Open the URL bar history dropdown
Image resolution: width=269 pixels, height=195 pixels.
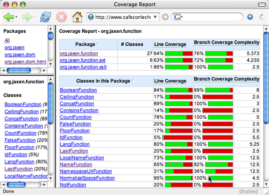(x=156, y=17)
